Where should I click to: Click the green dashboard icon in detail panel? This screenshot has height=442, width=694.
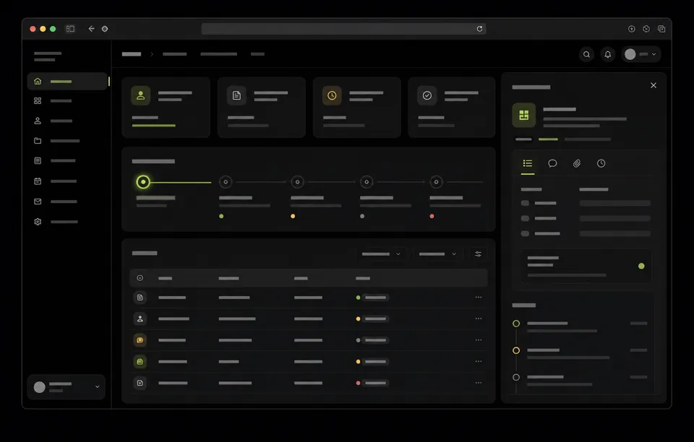(x=524, y=116)
